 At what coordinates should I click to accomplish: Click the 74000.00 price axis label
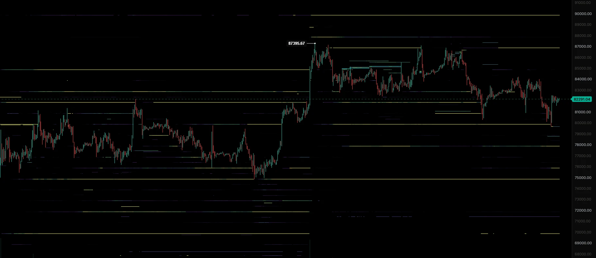tap(583, 188)
